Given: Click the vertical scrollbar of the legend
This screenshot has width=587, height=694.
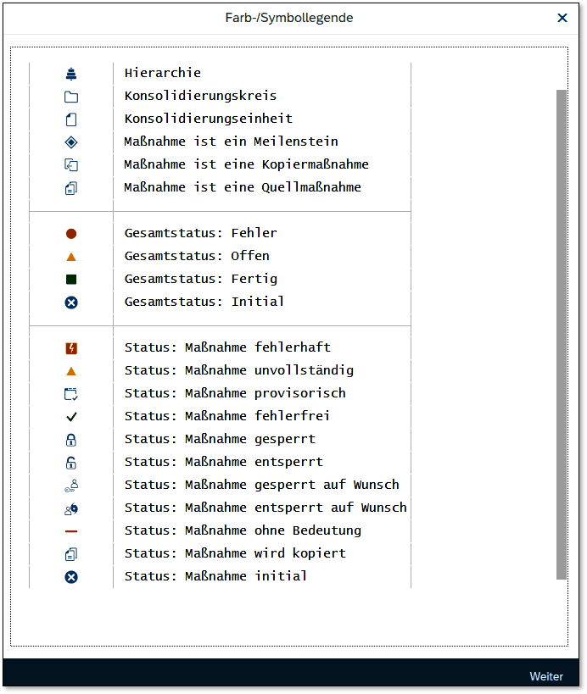Looking at the screenshot, I should click(x=561, y=334).
